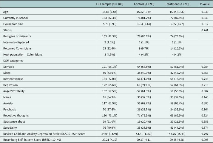The width and height of the screenshot is (213, 143).
Task: Select the Depression control value 65 (69.9.%)
Action: pyautogui.click(x=144, y=85)
